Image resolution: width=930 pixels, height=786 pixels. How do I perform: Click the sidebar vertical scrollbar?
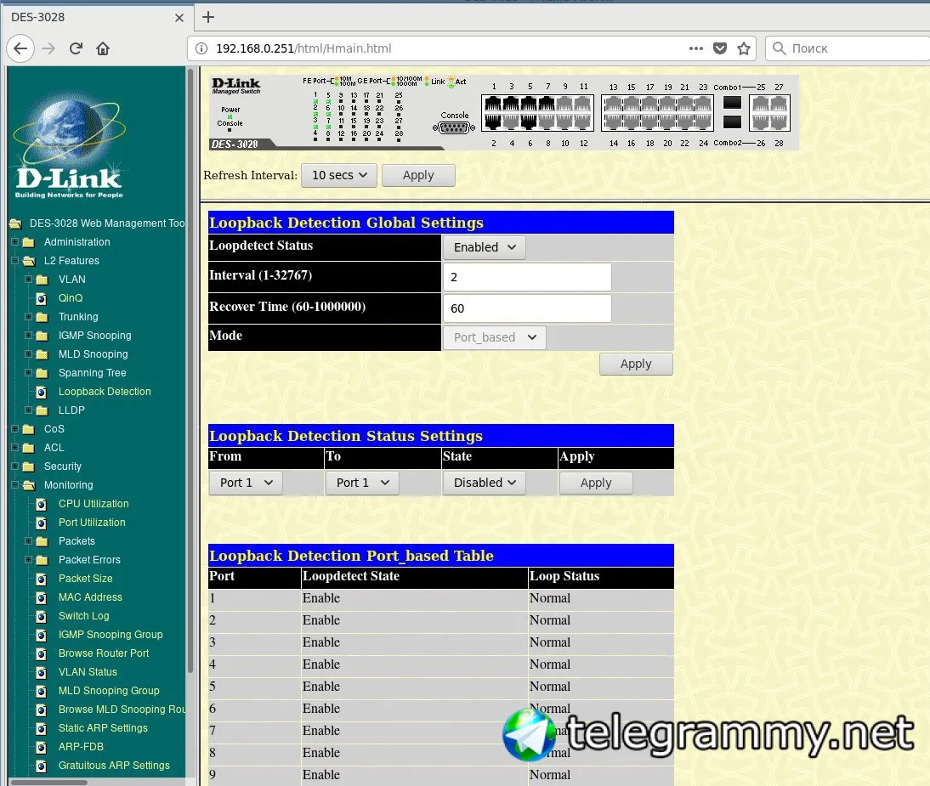(190, 370)
